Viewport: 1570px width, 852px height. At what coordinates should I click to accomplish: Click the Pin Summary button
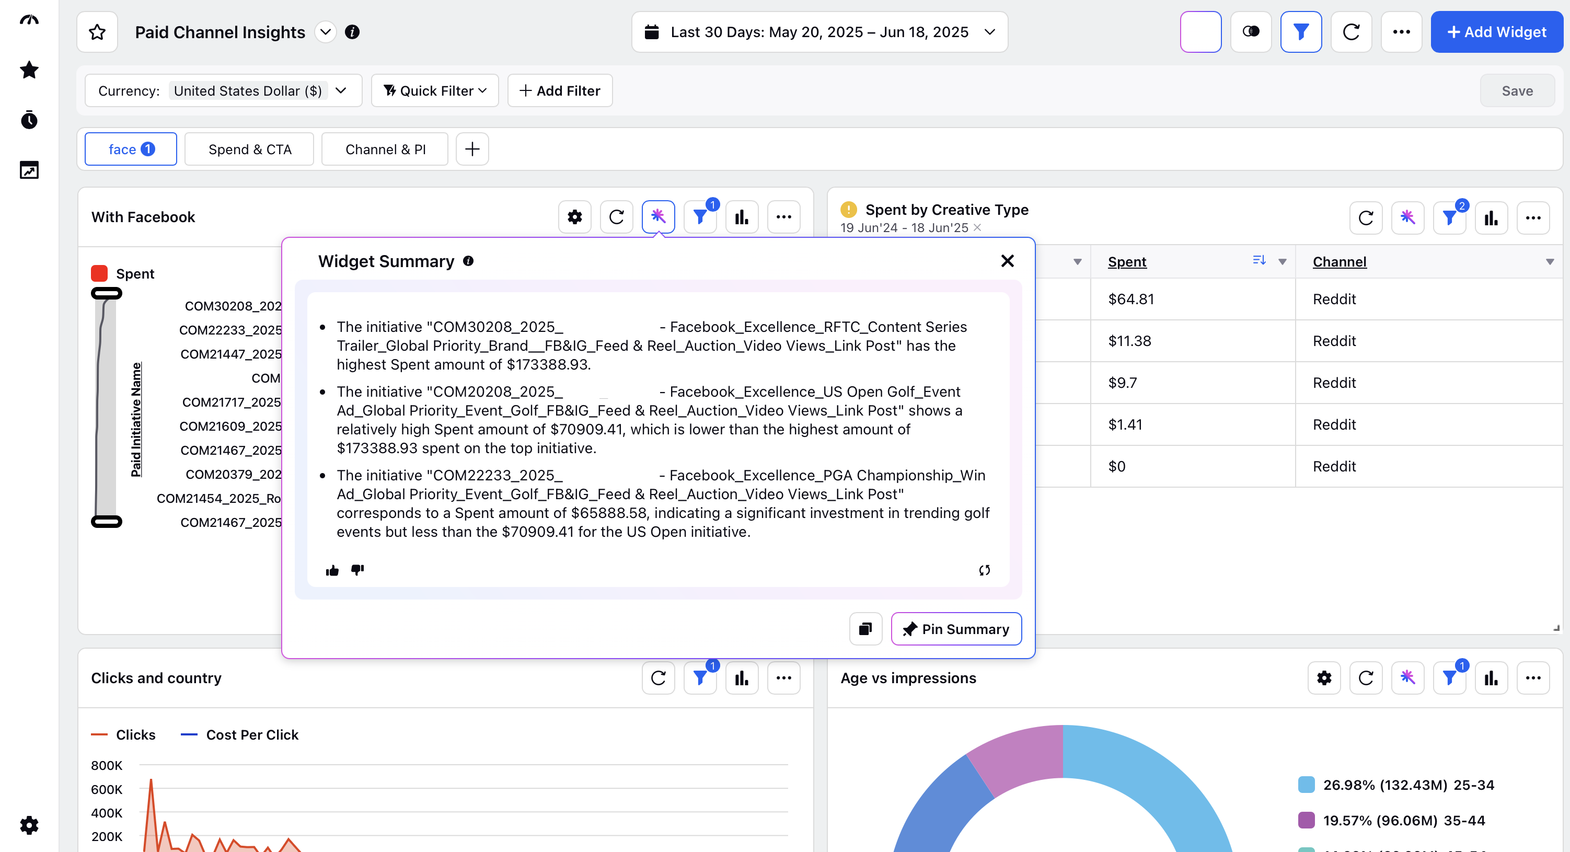[x=956, y=629]
